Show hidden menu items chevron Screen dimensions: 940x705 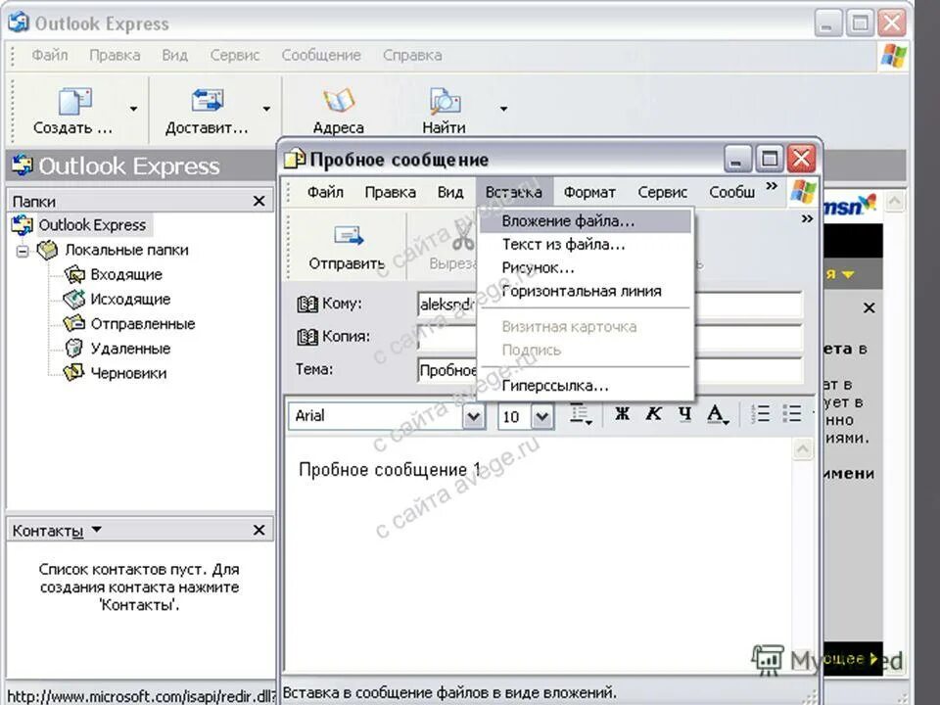[772, 186]
